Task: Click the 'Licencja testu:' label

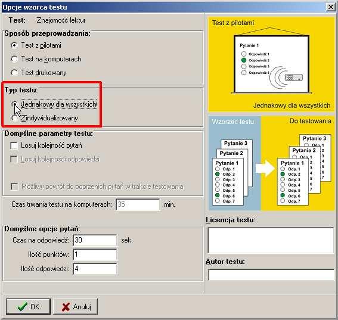Action: pos(231,220)
